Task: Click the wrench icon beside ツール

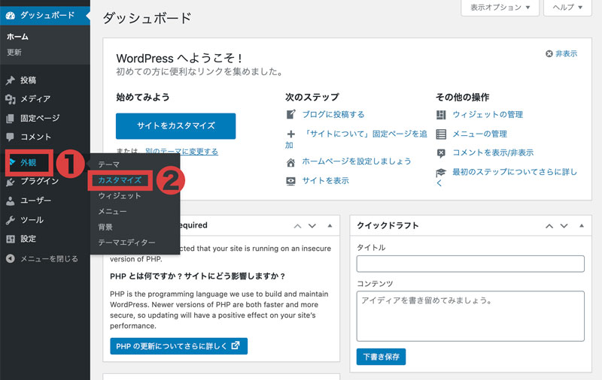Action: click(x=11, y=220)
